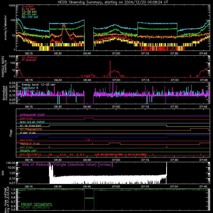This screenshot has height=213, width=213.
Task: Click the 06:45 time label under Flags panel
Action: pos(87,160)
